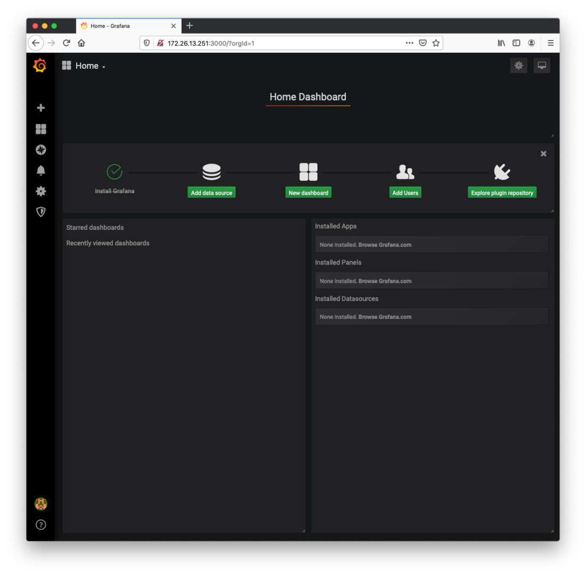
Task: Open the user avatar at sidebar bottom
Action: [x=40, y=503]
